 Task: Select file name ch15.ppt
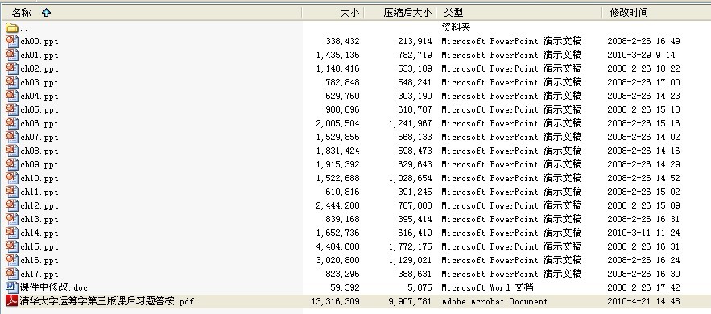(39, 246)
